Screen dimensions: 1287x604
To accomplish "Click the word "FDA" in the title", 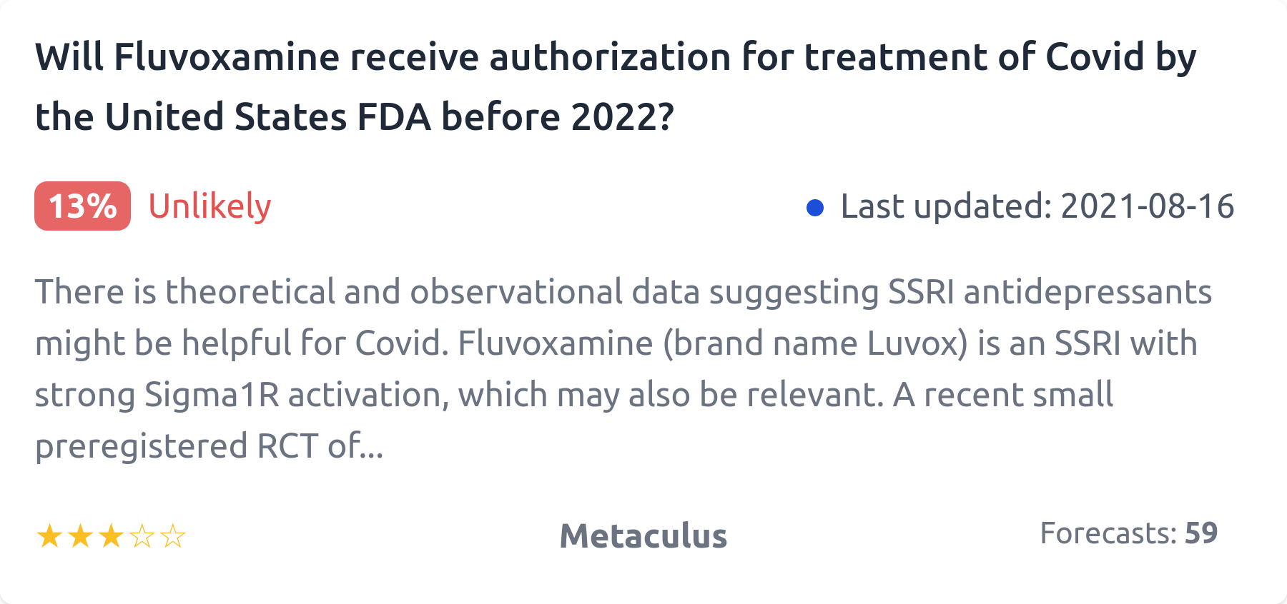I will (x=394, y=117).
